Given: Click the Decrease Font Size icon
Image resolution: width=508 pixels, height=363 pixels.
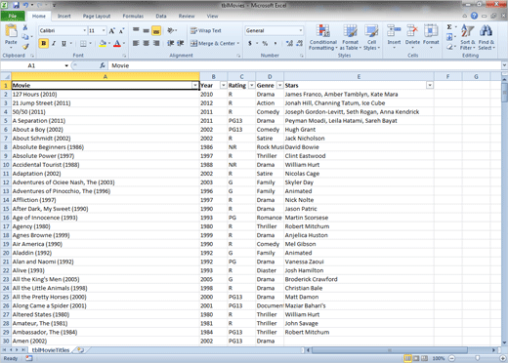Looking at the screenshot, I should pos(121,31).
